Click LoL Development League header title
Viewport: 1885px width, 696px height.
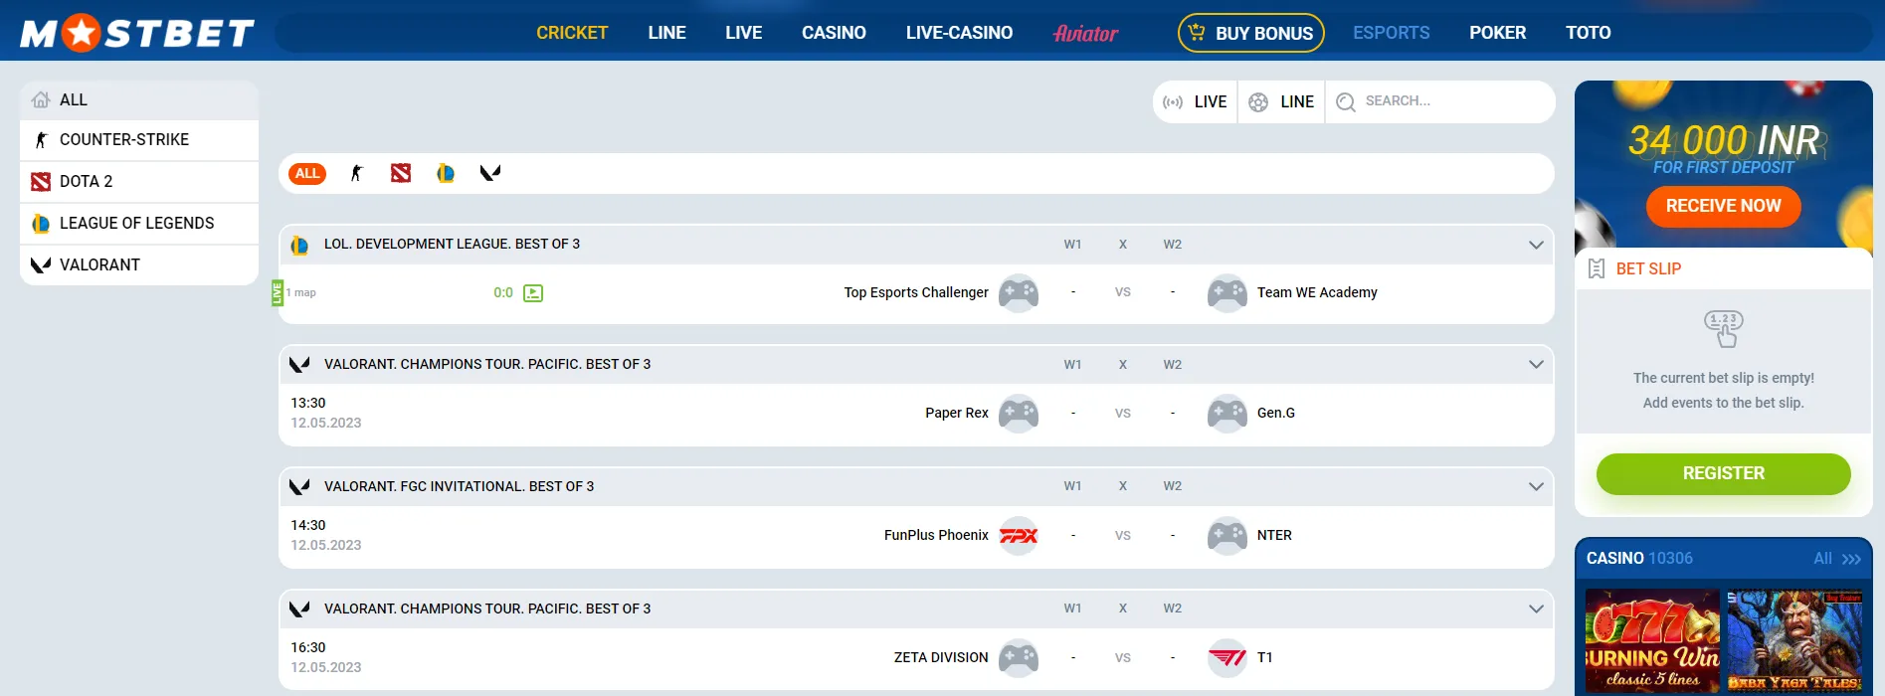pos(452,245)
